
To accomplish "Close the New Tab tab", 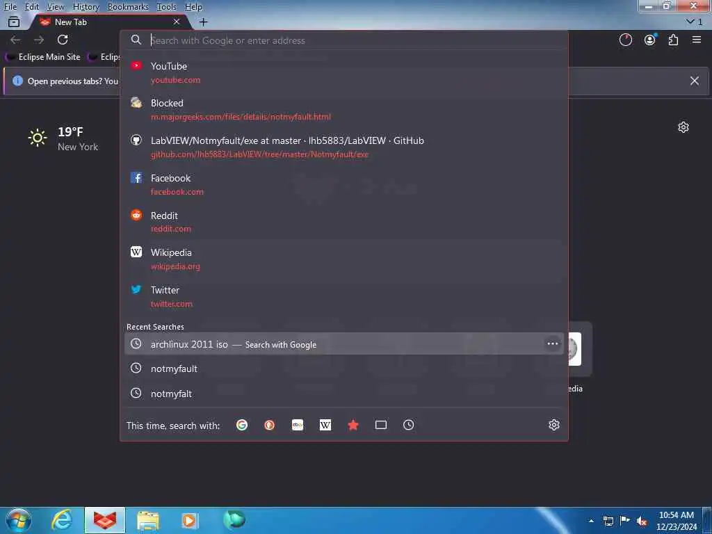I will point(177,22).
